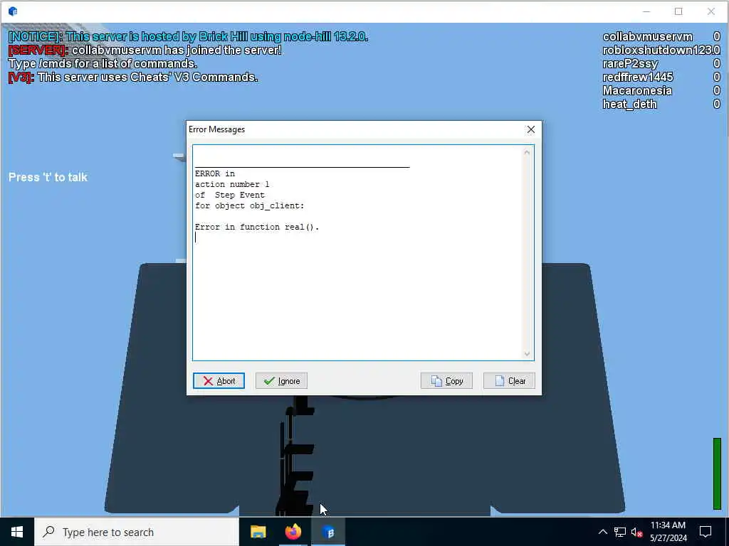Minimize the Brick Hill game window
Screen dimensions: 729x546
click(646, 11)
